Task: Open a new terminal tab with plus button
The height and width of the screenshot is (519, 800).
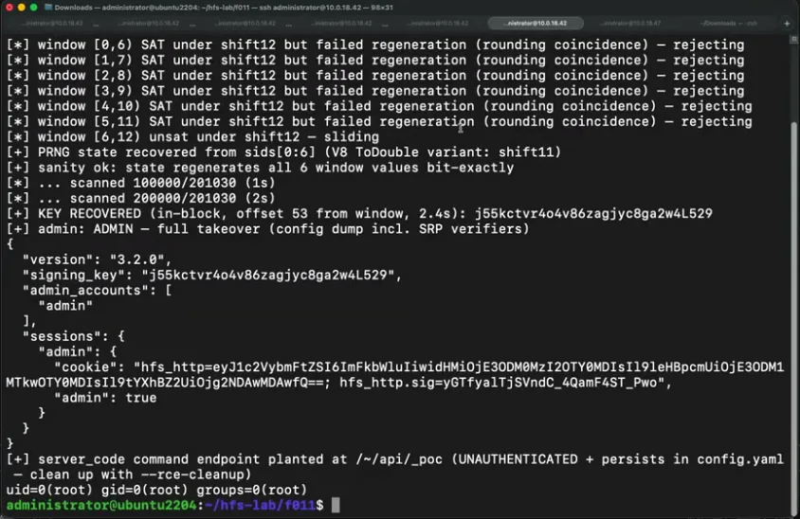Action: click(787, 23)
